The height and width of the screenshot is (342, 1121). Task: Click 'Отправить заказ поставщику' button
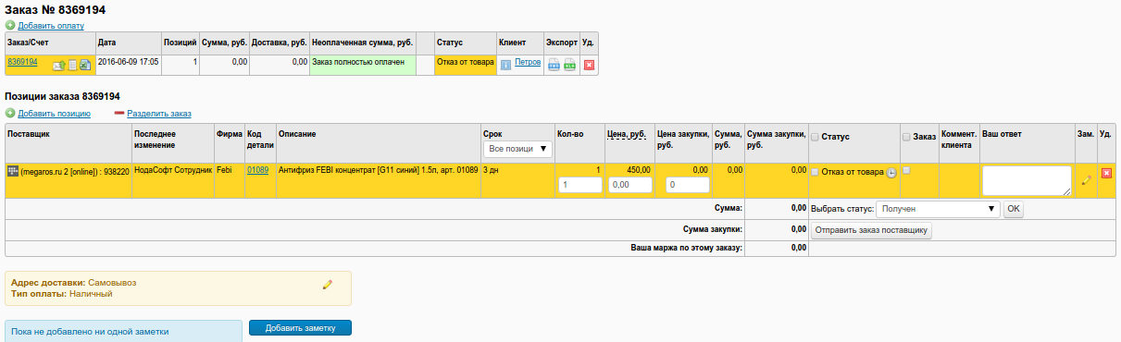pos(871,231)
